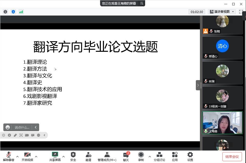Expand audio options arrow next to 解除静音
The image size is (246, 163).
pos(17,157)
